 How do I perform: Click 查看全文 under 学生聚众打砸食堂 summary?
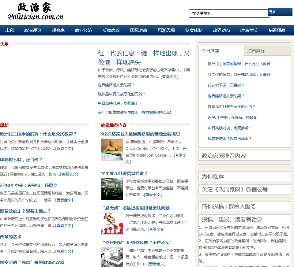pyautogui.click(x=153, y=195)
